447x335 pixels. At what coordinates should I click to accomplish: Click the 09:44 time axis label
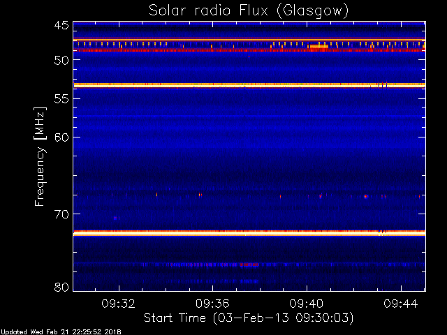pyautogui.click(x=400, y=304)
